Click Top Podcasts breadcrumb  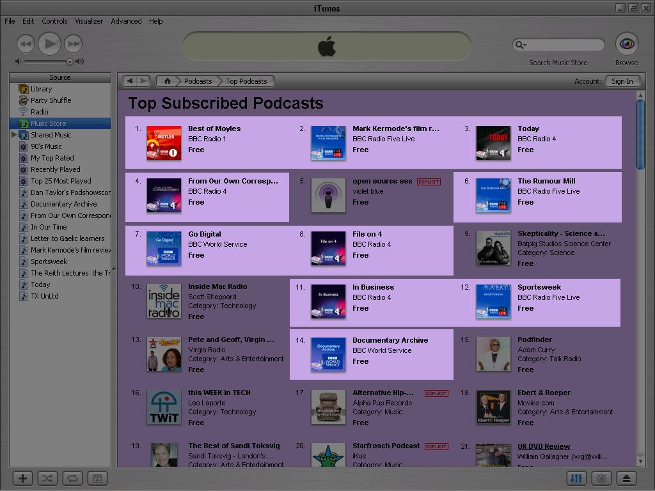pyautogui.click(x=246, y=81)
